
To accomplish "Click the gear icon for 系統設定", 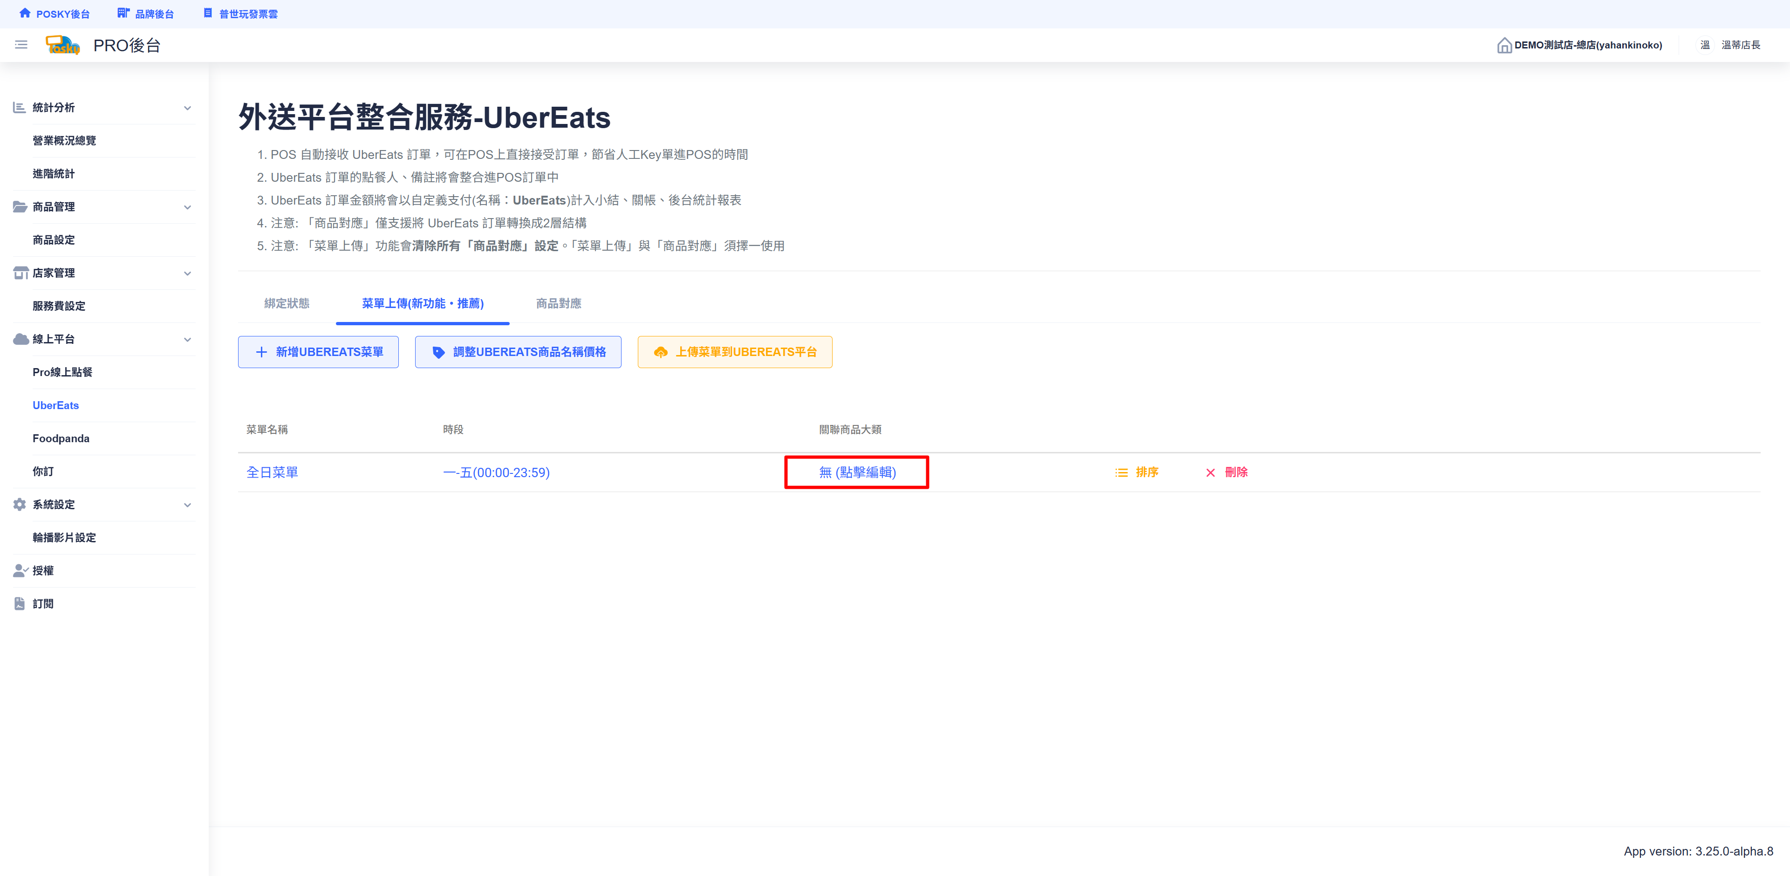I will tap(20, 504).
